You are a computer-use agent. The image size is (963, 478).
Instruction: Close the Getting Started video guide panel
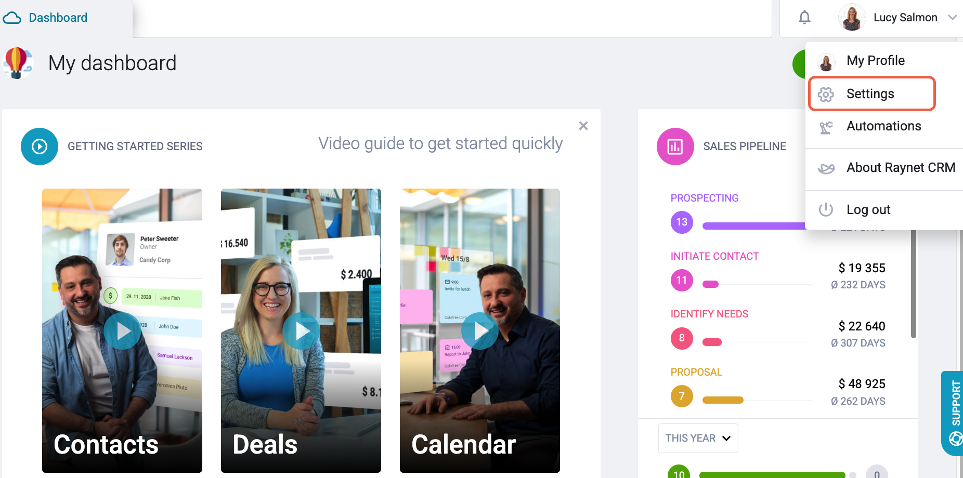click(583, 126)
